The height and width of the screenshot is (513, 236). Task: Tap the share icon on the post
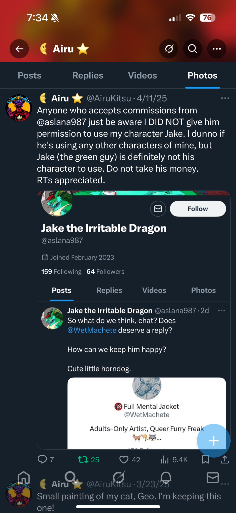point(225,459)
